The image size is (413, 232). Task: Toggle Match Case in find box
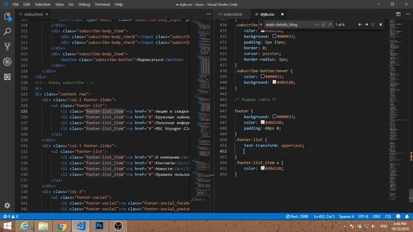(317, 24)
